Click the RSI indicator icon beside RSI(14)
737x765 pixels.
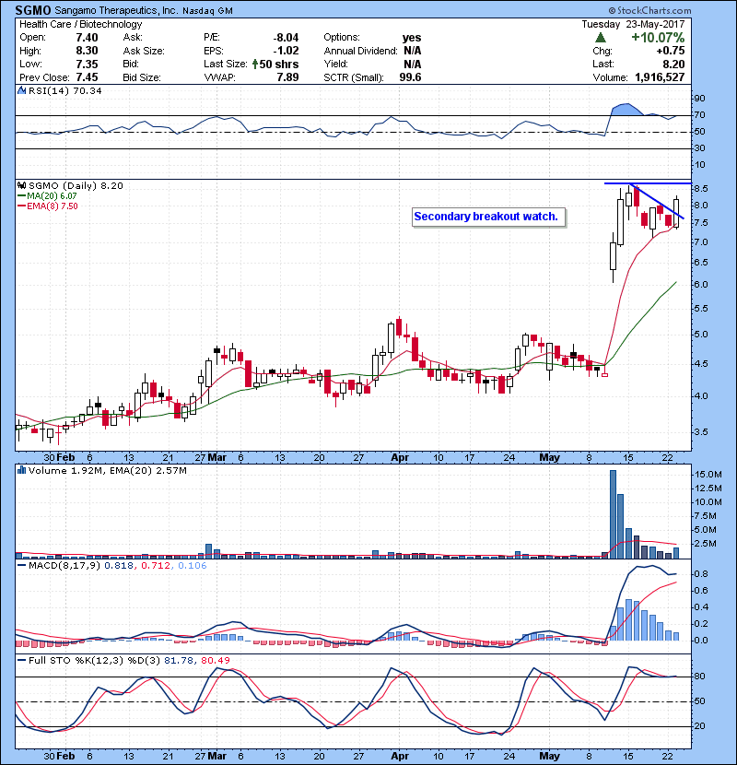(21, 90)
